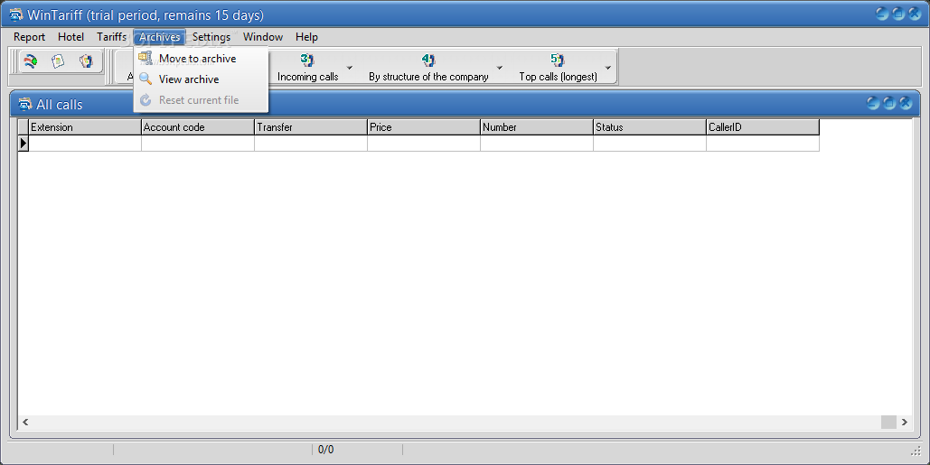The width and height of the screenshot is (930, 465).
Task: Open the Hotel menu
Action: point(70,37)
